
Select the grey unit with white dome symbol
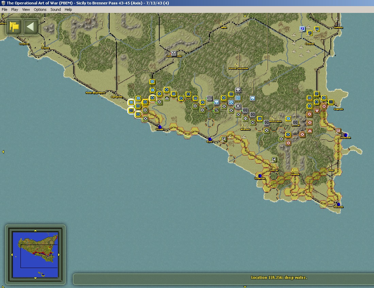[x=238, y=90]
